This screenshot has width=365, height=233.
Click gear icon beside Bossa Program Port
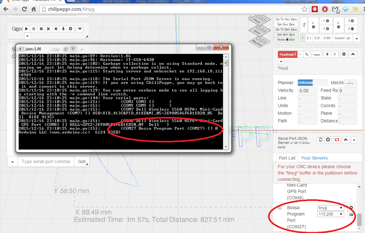351,208
